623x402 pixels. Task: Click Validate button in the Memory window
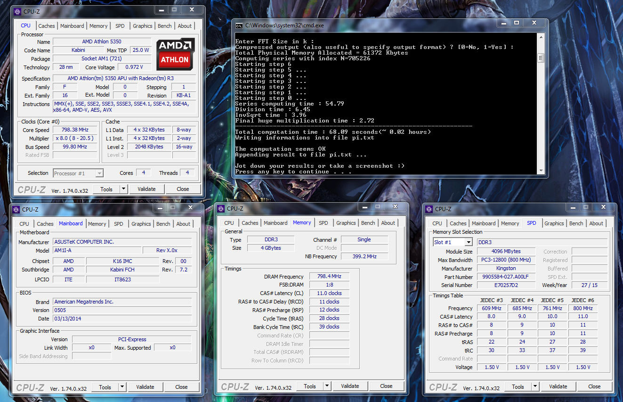[350, 386]
